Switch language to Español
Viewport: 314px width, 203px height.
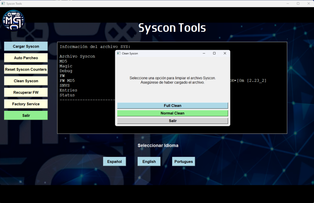(x=114, y=162)
